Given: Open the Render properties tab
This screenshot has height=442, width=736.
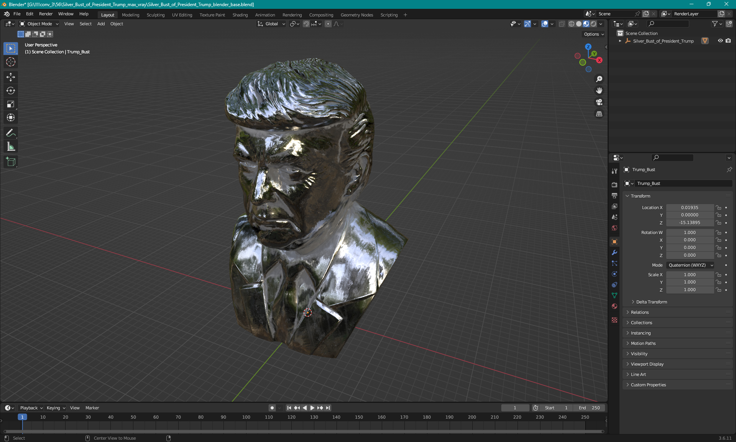Looking at the screenshot, I should pyautogui.click(x=614, y=185).
